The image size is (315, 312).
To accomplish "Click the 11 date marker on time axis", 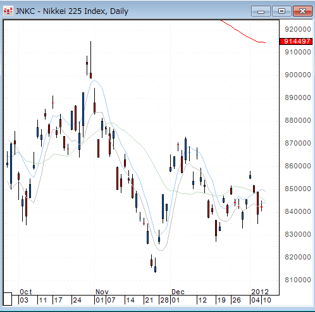I will pos(43,300).
